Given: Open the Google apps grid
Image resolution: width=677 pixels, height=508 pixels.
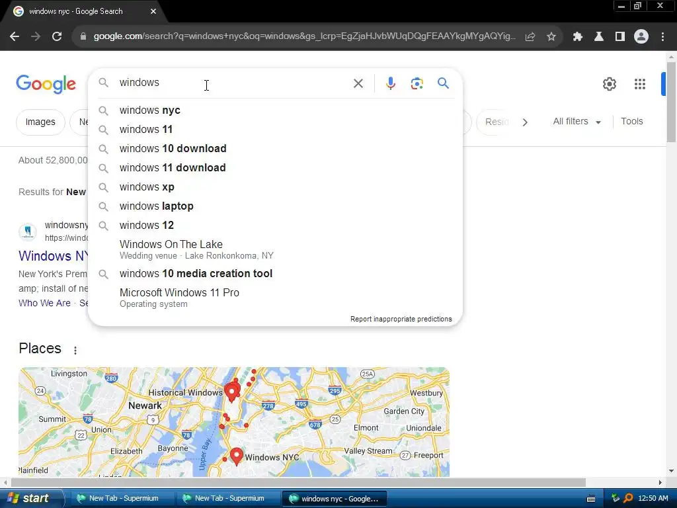Looking at the screenshot, I should (x=640, y=84).
